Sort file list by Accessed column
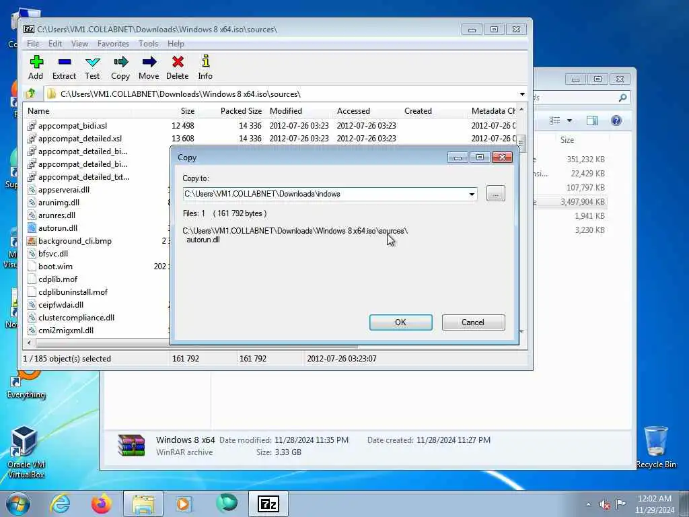Viewport: 689px width, 517px height. [x=353, y=111]
